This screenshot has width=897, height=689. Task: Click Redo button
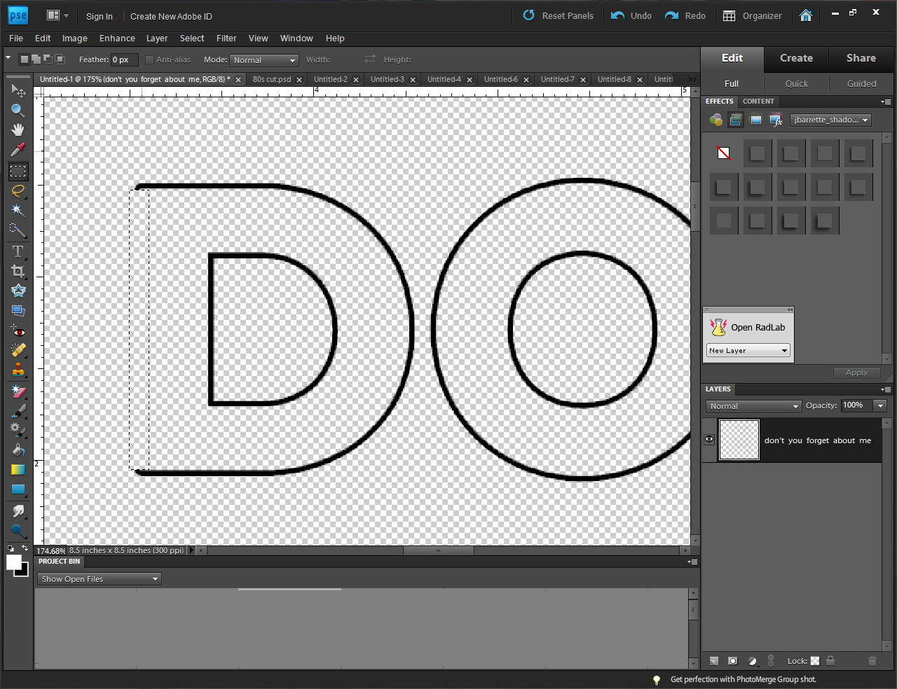click(x=685, y=16)
